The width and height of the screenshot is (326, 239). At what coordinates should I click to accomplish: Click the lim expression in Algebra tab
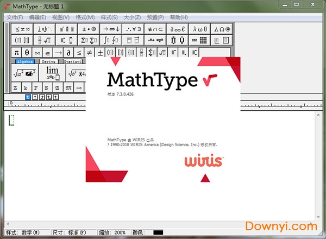click(52, 73)
